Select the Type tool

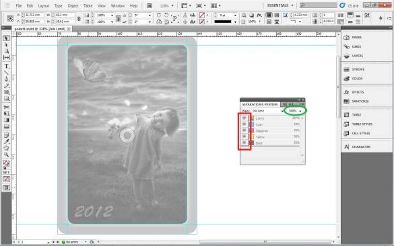(6, 66)
